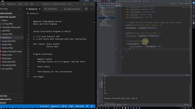Click line 'Salary Calculation Program in Kotlin'
Image resolution: width=195 pixels, height=109 pixels.
(52, 31)
